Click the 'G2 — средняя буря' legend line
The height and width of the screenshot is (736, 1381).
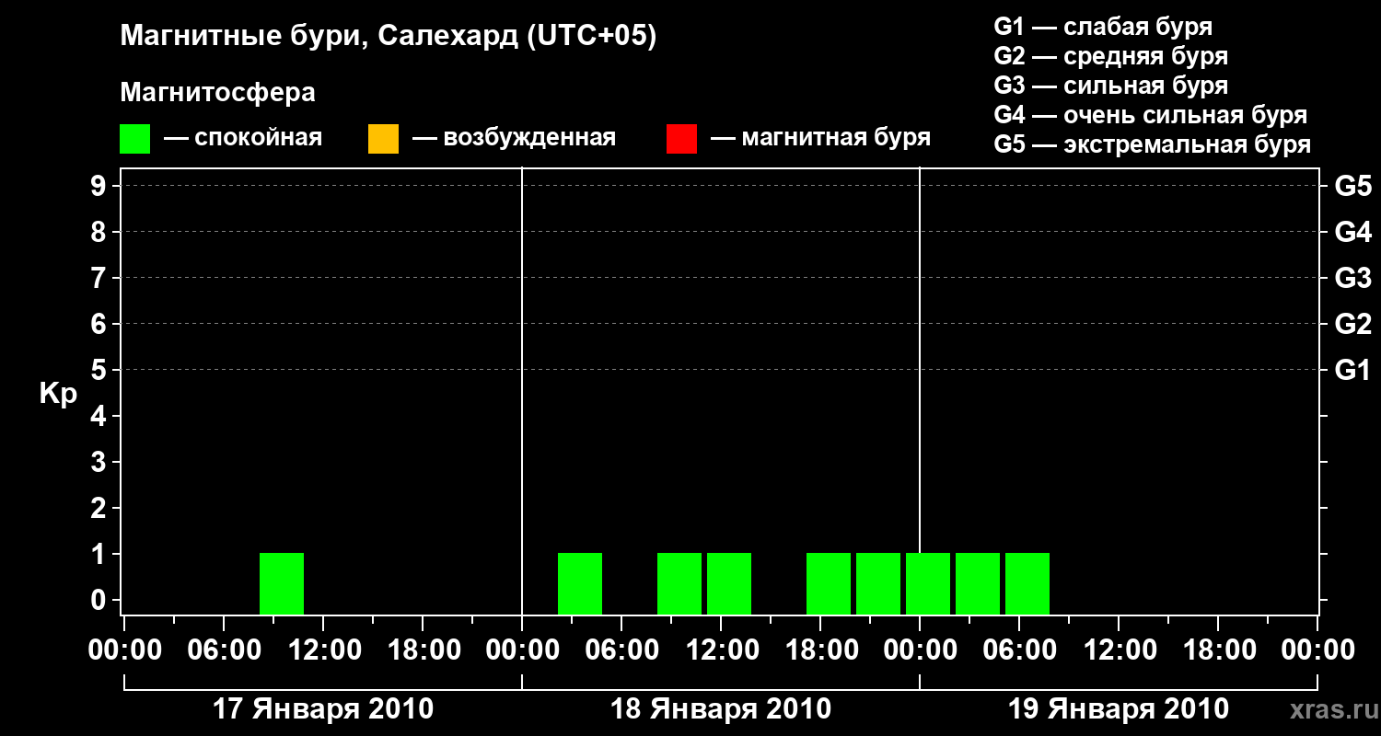(x=1110, y=56)
